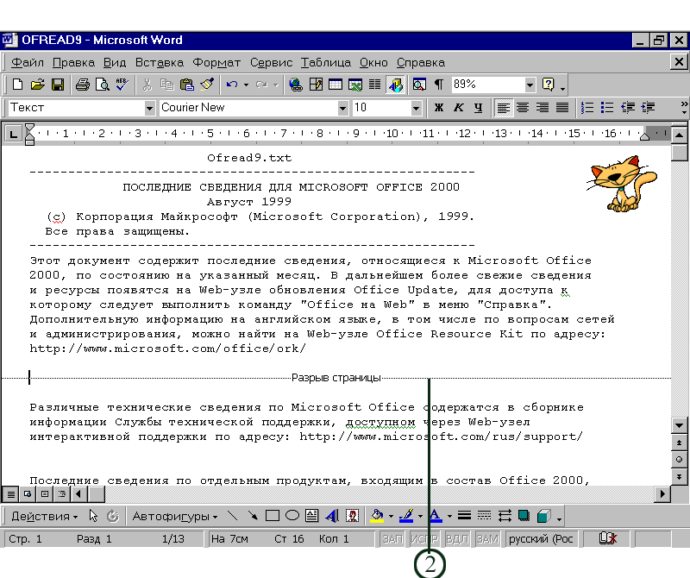Save the document with the floppy disk icon

(x=58, y=84)
